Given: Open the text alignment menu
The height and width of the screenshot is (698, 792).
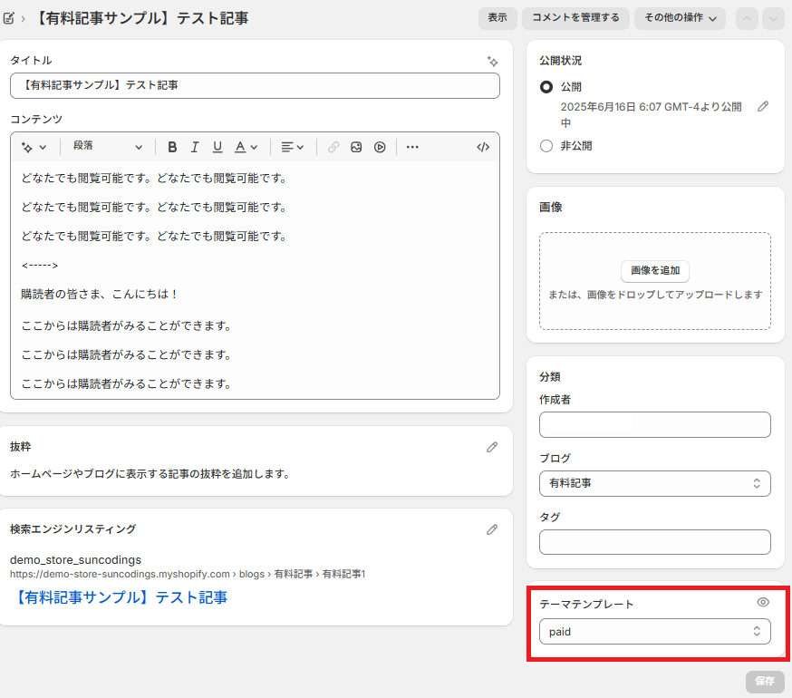Looking at the screenshot, I should click(x=293, y=147).
